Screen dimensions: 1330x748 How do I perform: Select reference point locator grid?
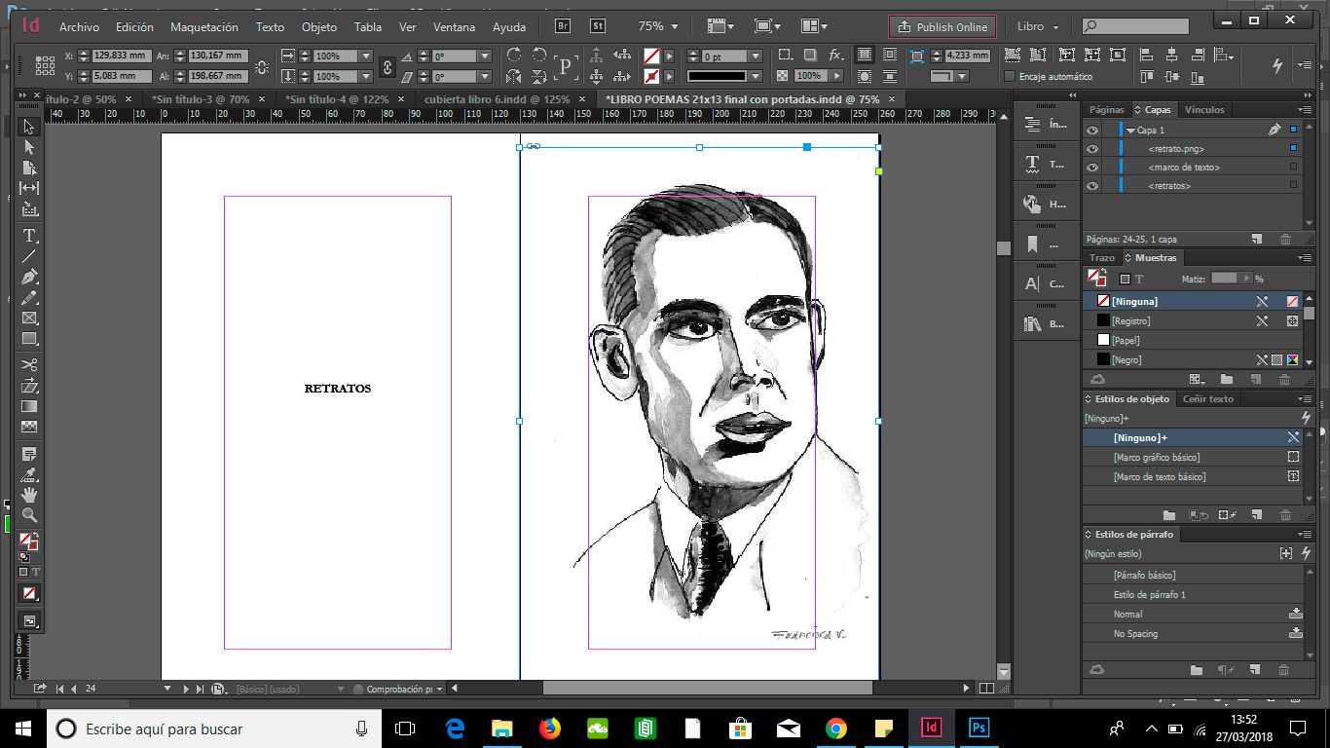pyautogui.click(x=45, y=65)
